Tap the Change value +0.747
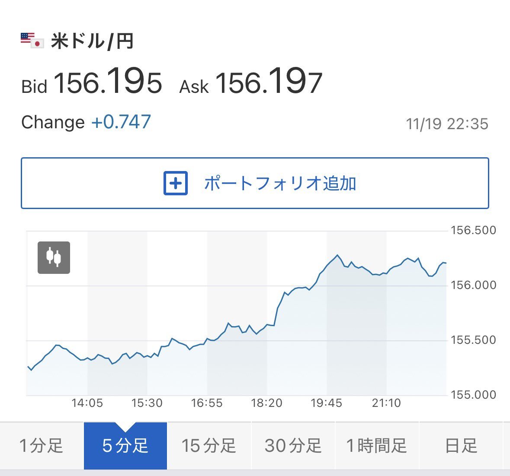The height and width of the screenshot is (476, 510). click(x=121, y=122)
